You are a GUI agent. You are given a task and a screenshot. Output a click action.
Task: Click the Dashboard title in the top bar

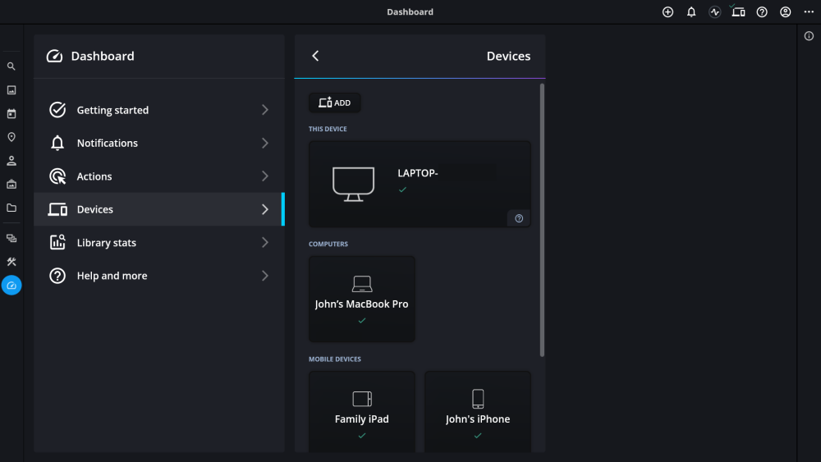coord(410,12)
